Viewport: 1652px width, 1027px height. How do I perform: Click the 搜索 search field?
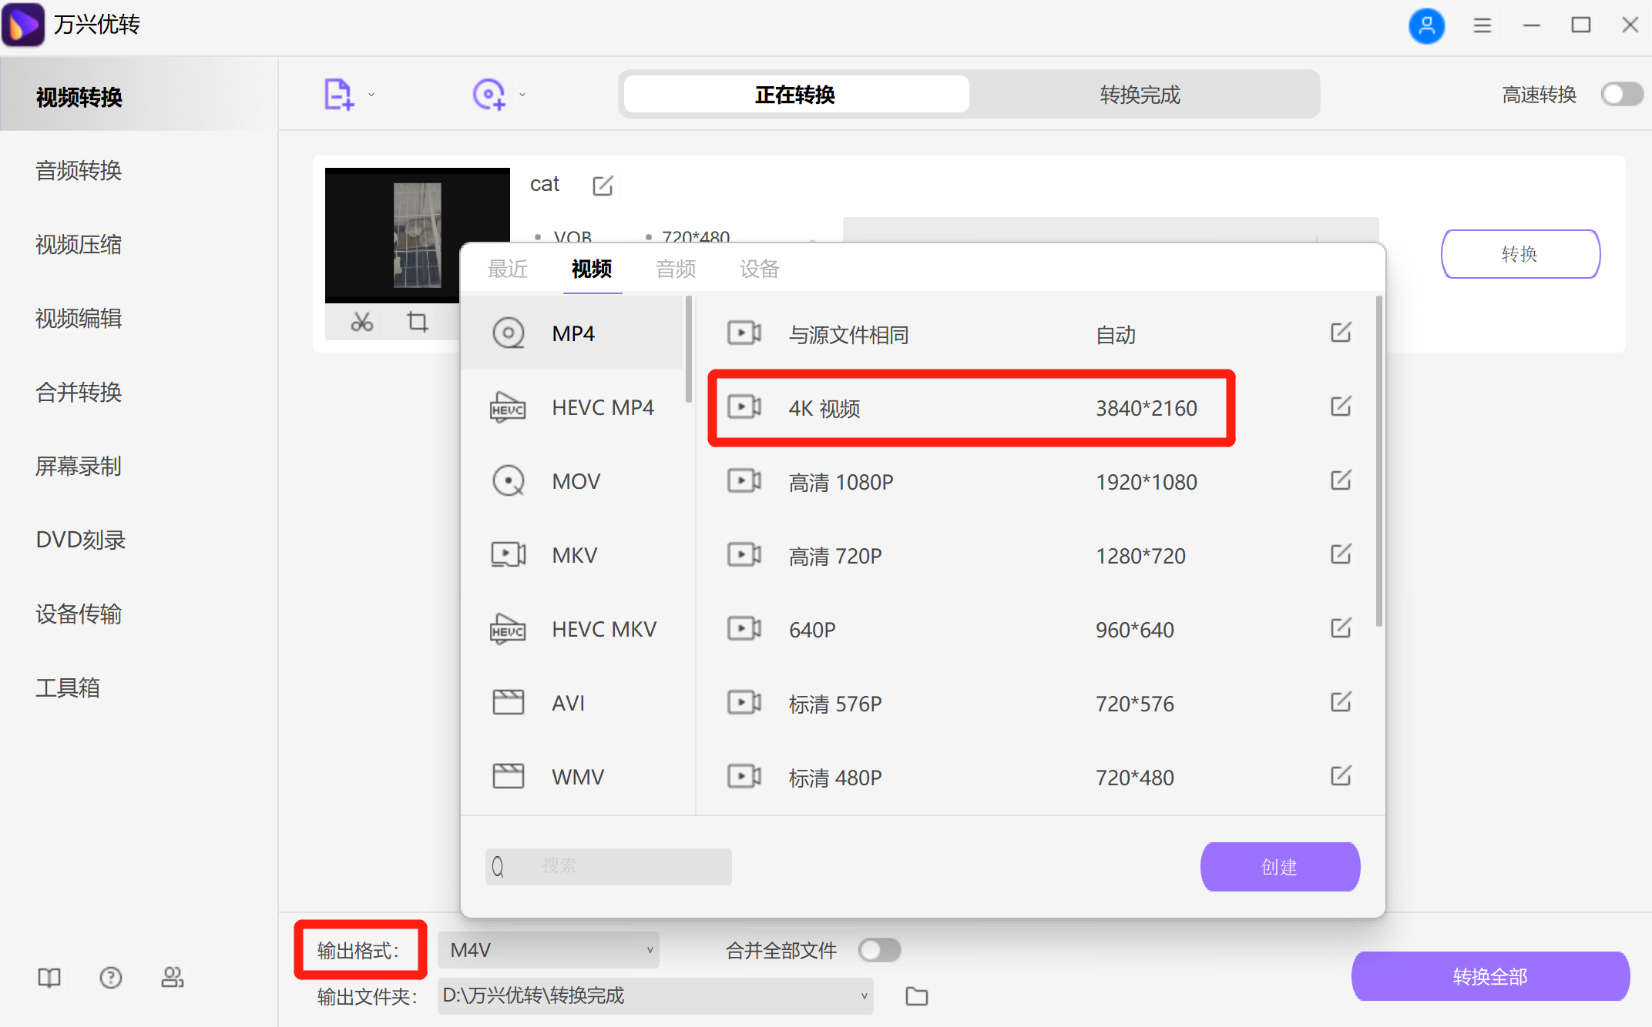click(x=609, y=865)
